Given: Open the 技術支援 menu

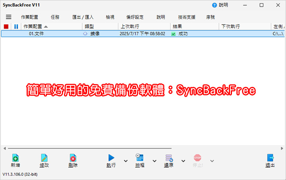Looking at the screenshot, I should (x=187, y=17).
